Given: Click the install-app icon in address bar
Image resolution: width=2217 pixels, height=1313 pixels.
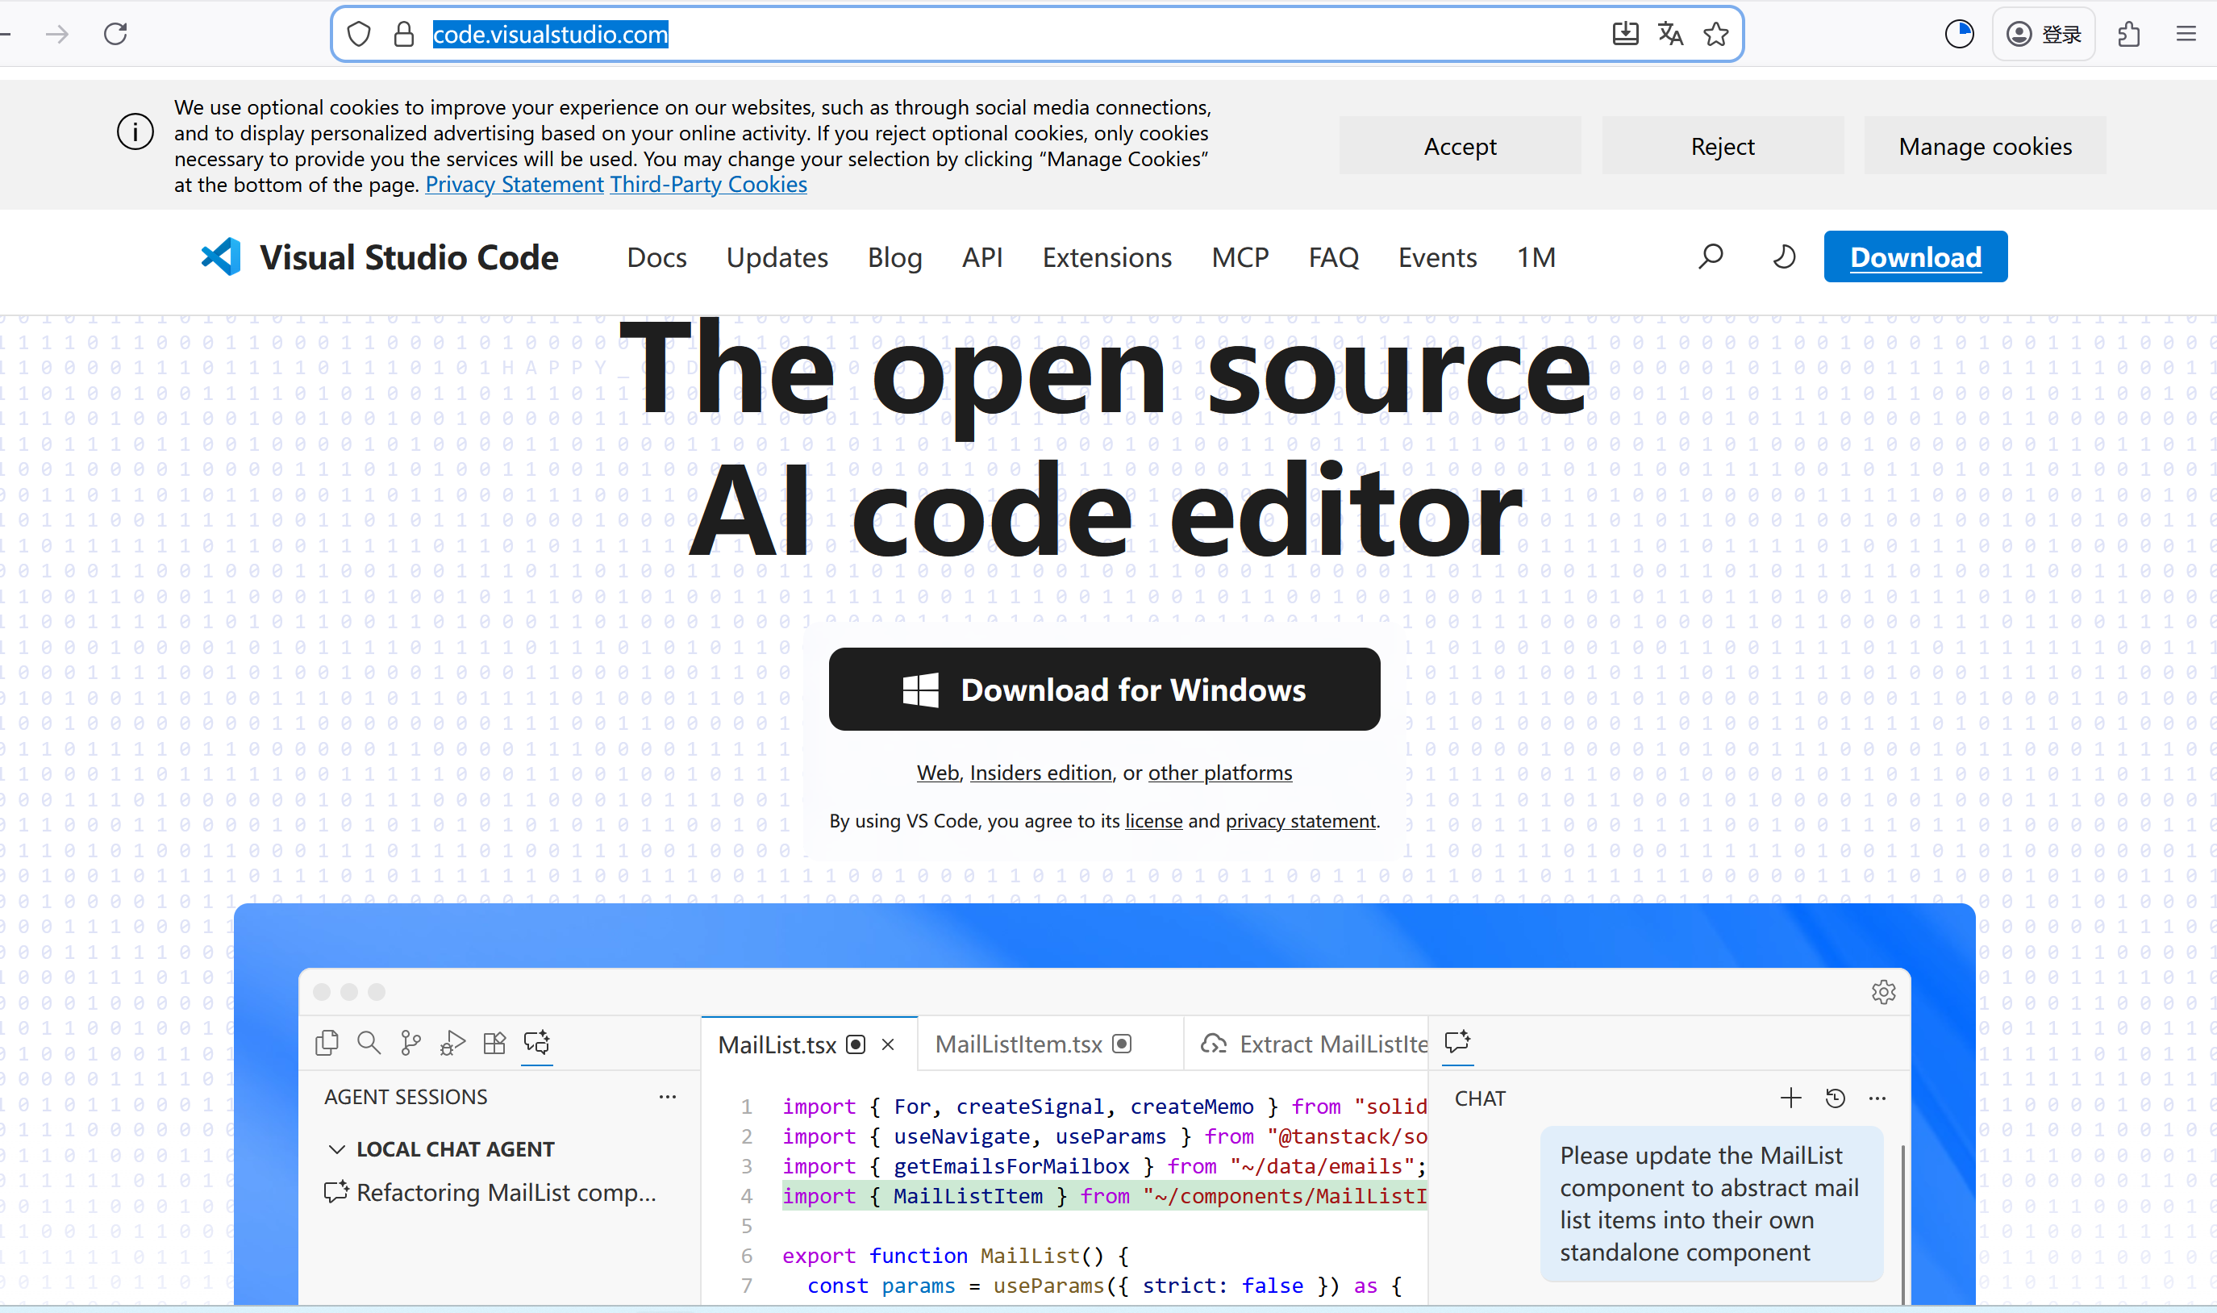Looking at the screenshot, I should click(x=1625, y=35).
